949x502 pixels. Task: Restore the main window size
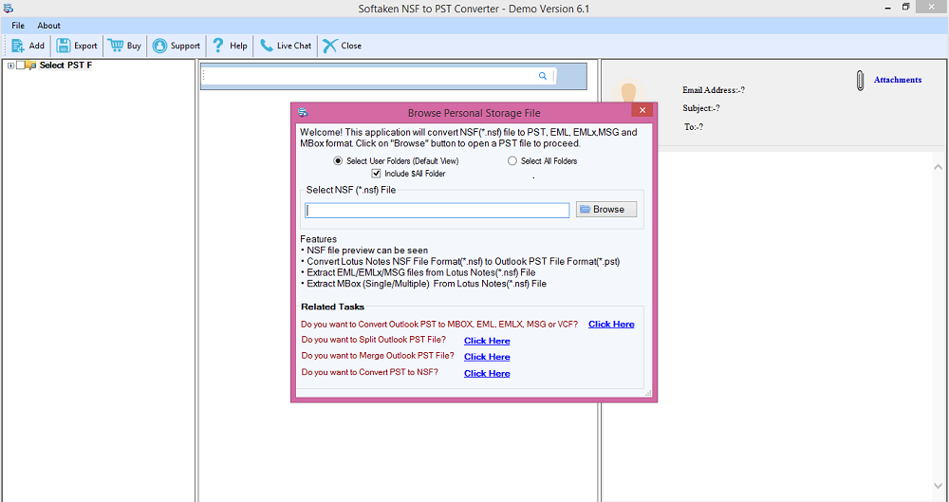(x=906, y=8)
